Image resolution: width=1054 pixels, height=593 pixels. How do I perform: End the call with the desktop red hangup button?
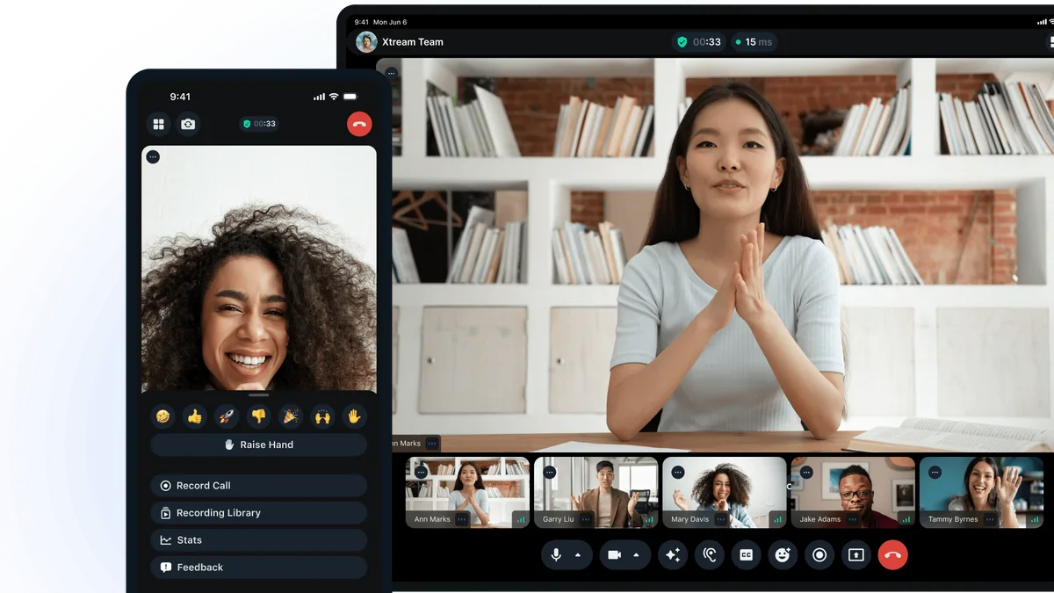[892, 555]
